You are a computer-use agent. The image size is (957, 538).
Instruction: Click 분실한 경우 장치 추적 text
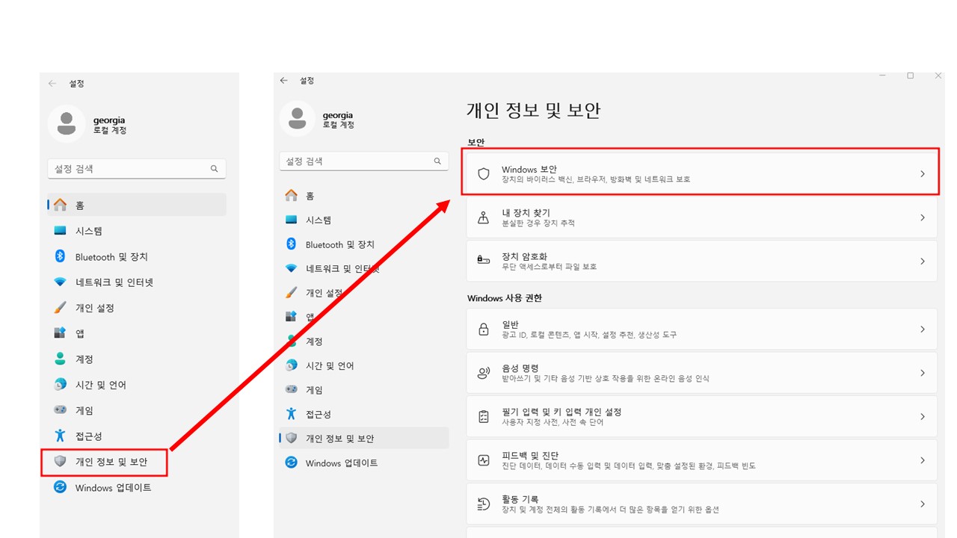[x=538, y=223]
